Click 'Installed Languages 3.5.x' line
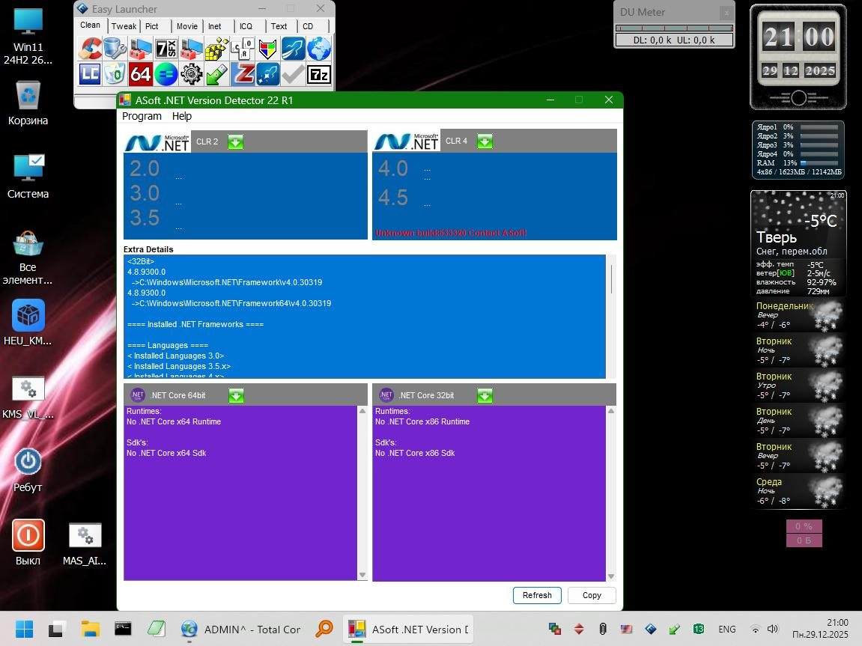Viewport: 862px width, 646px height. coord(179,366)
